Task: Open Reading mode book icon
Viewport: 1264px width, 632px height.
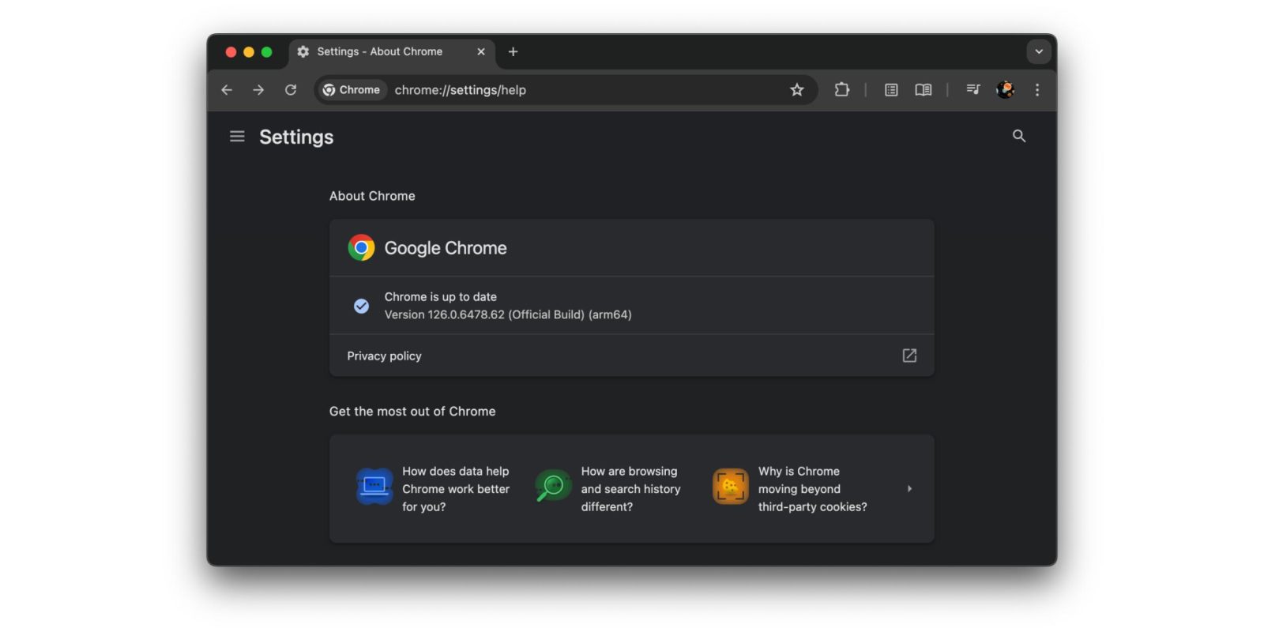Action: point(923,90)
